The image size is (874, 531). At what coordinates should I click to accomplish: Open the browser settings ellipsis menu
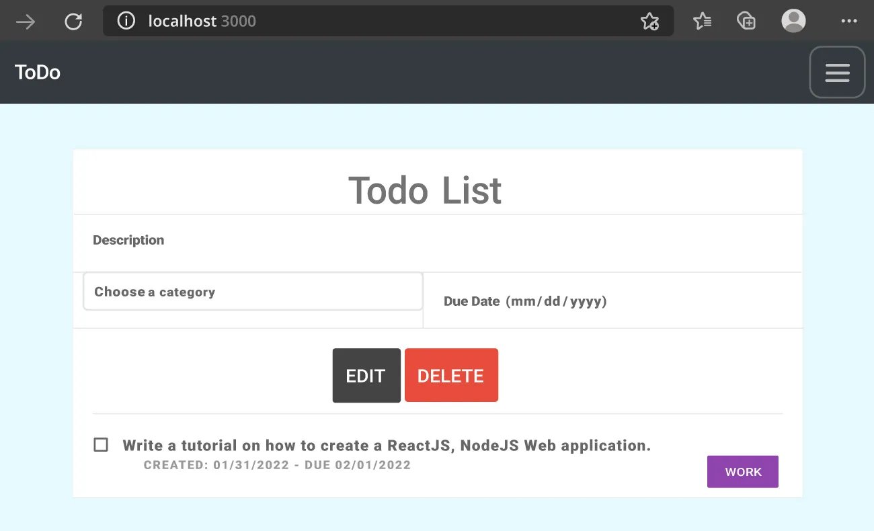coord(848,21)
